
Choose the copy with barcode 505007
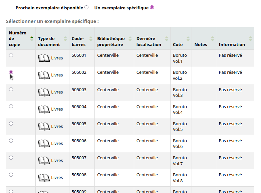11,158
